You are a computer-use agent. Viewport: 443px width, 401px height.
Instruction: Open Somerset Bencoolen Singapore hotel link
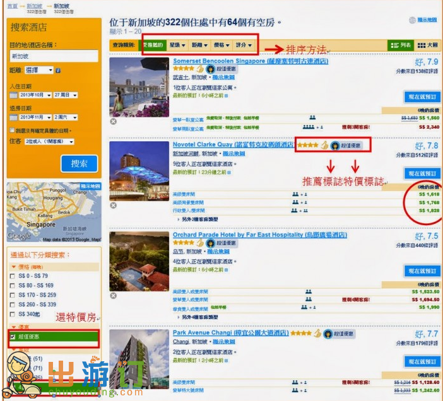click(251, 61)
